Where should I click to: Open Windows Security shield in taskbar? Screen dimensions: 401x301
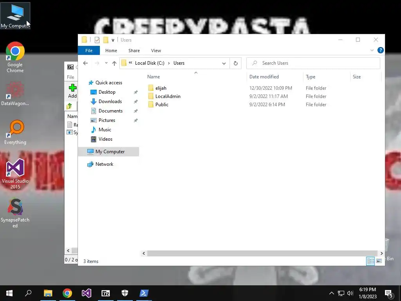[125, 293]
